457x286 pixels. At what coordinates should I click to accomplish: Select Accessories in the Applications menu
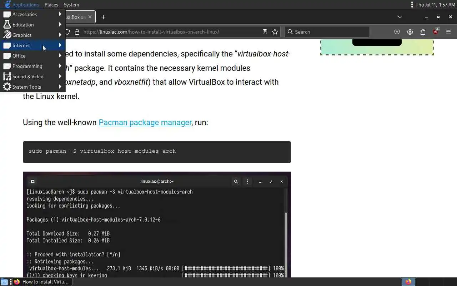(x=32, y=14)
